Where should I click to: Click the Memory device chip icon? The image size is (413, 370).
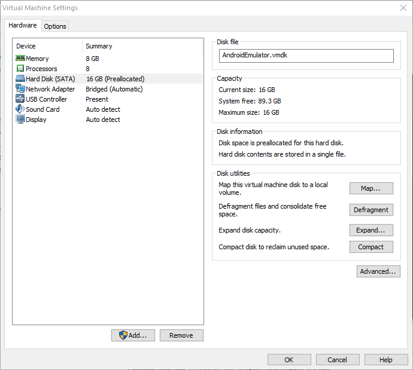pyautogui.click(x=20, y=59)
